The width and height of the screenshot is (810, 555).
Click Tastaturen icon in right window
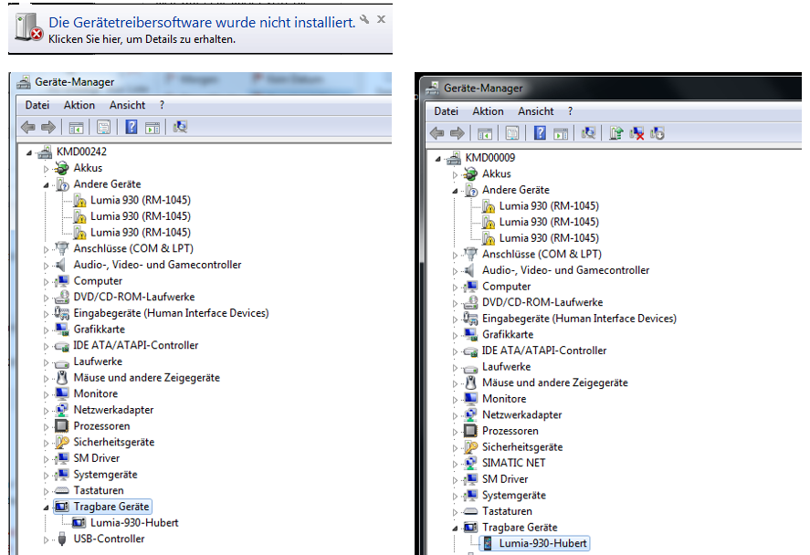click(470, 511)
